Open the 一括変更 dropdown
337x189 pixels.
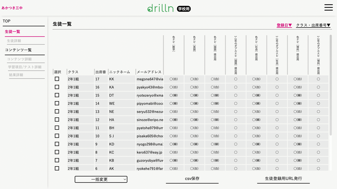(101, 179)
